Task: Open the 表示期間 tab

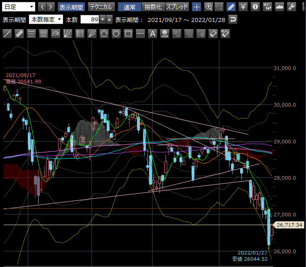Action: pyautogui.click(x=71, y=7)
